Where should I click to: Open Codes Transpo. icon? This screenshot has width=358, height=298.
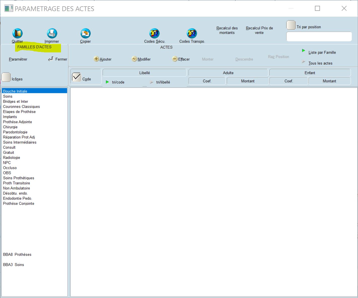(192, 34)
